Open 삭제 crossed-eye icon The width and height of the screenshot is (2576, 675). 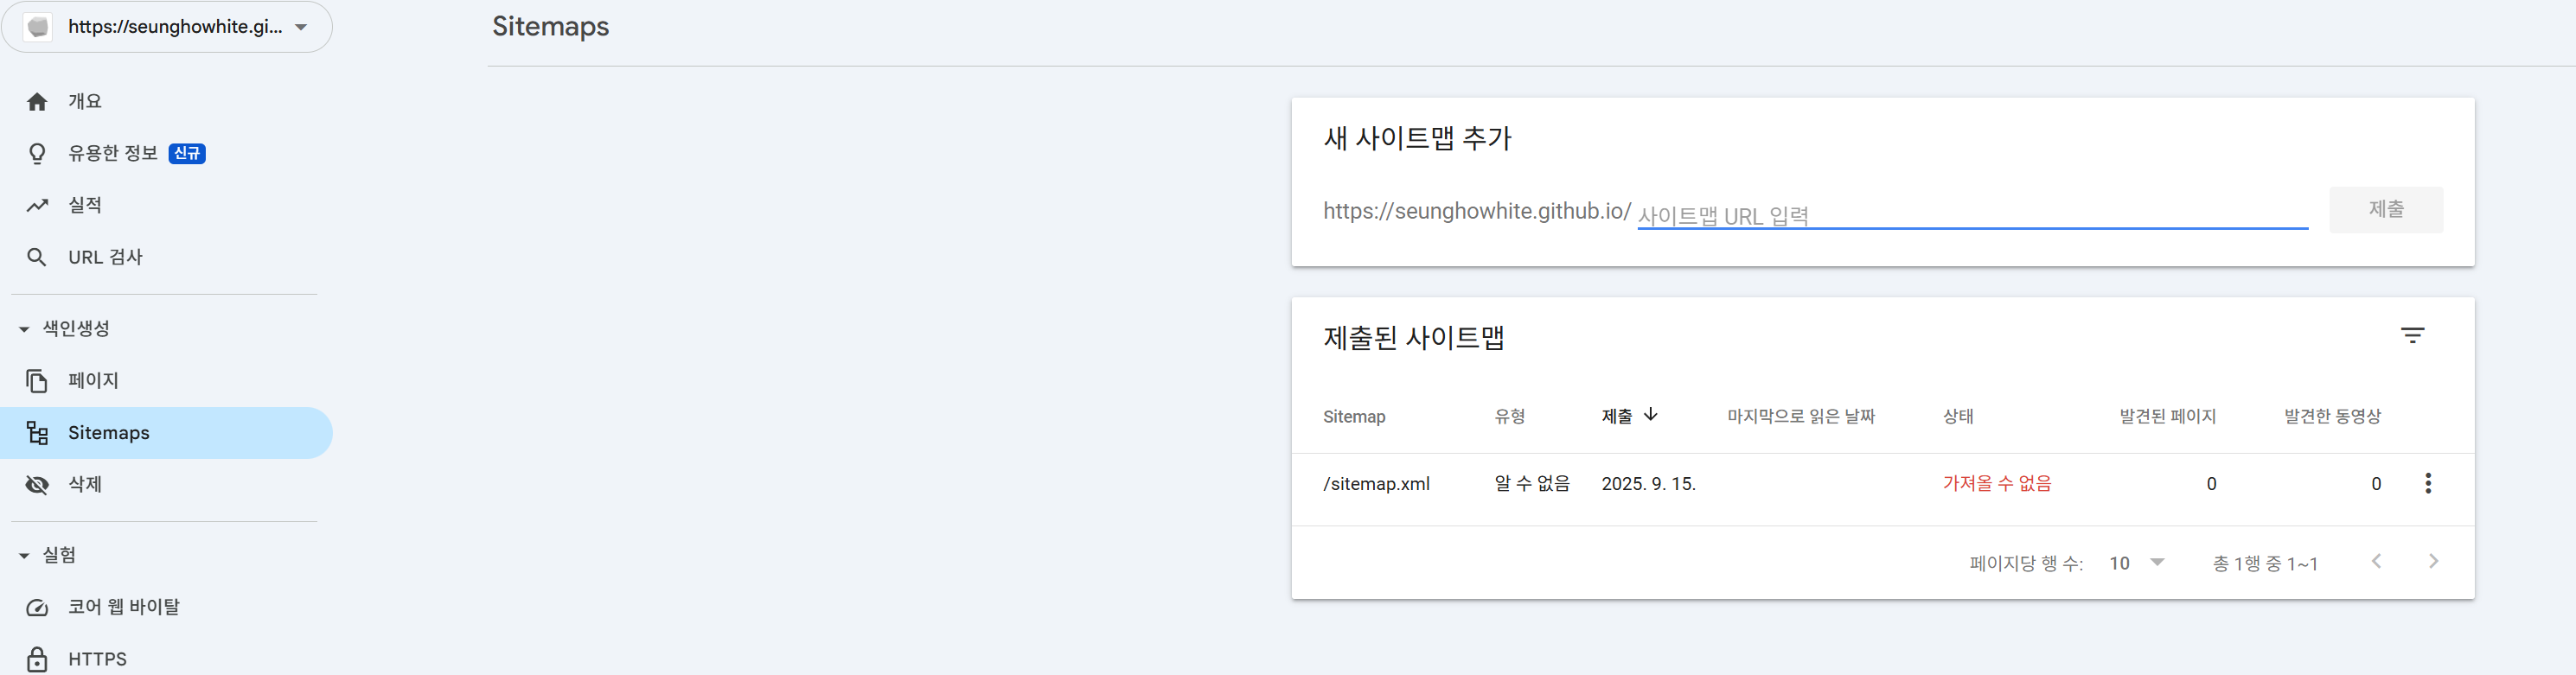coord(37,485)
